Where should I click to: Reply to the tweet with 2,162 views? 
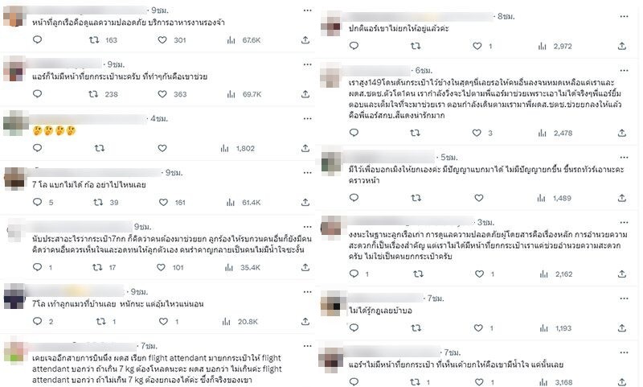click(354, 274)
